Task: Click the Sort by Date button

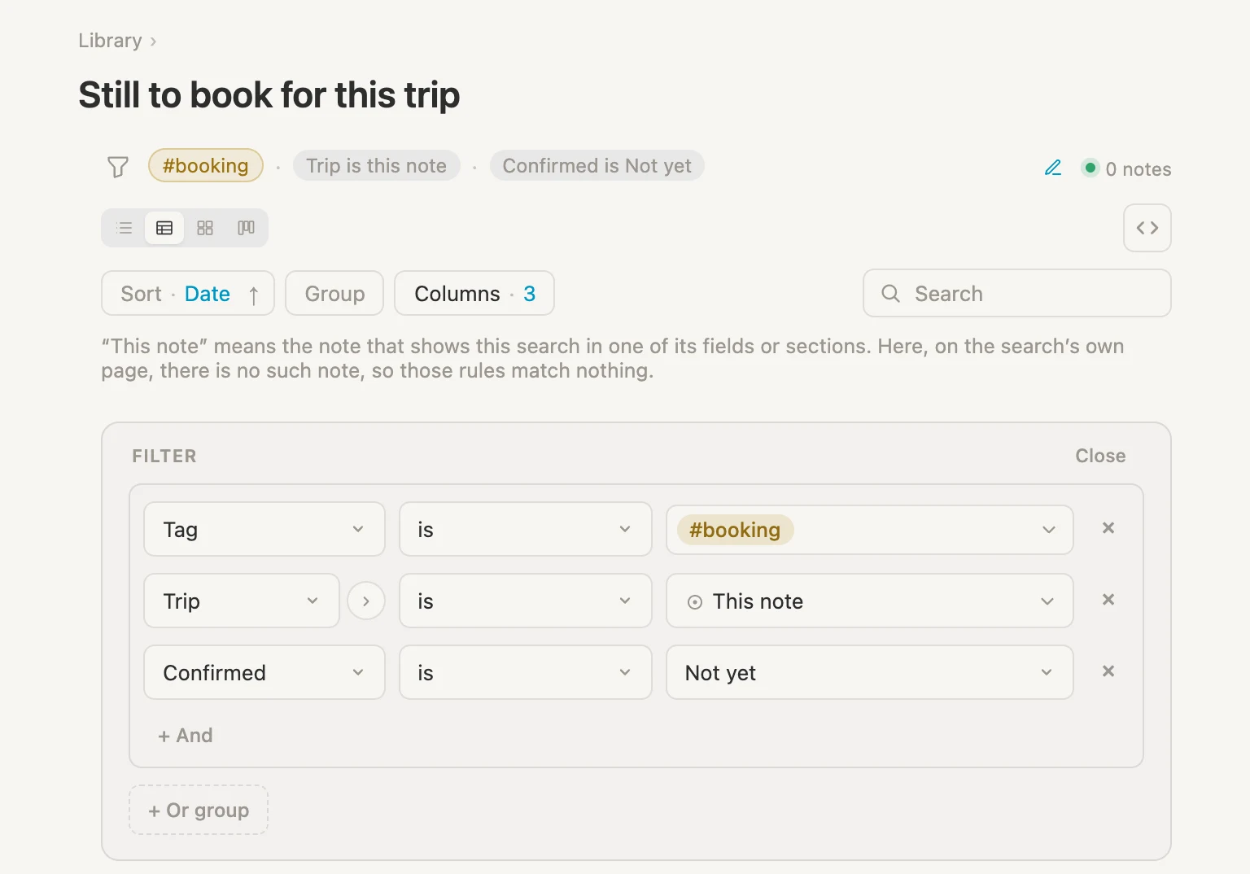Action: (188, 294)
